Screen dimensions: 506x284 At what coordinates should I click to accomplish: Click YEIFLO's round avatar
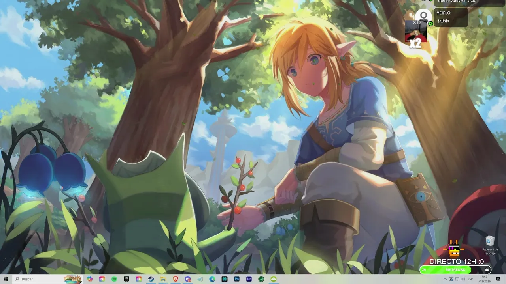(423, 17)
